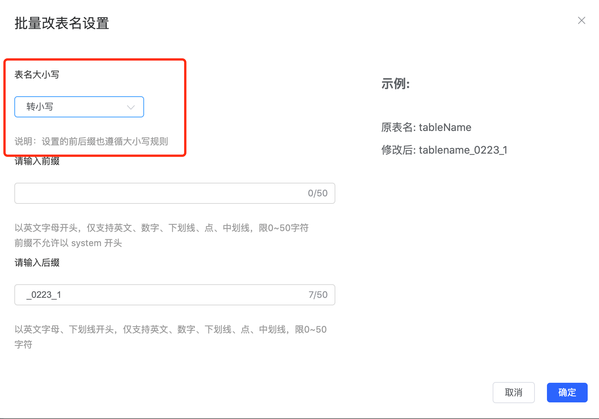Click the 表名大小写 field label
599x419 pixels.
pos(37,75)
